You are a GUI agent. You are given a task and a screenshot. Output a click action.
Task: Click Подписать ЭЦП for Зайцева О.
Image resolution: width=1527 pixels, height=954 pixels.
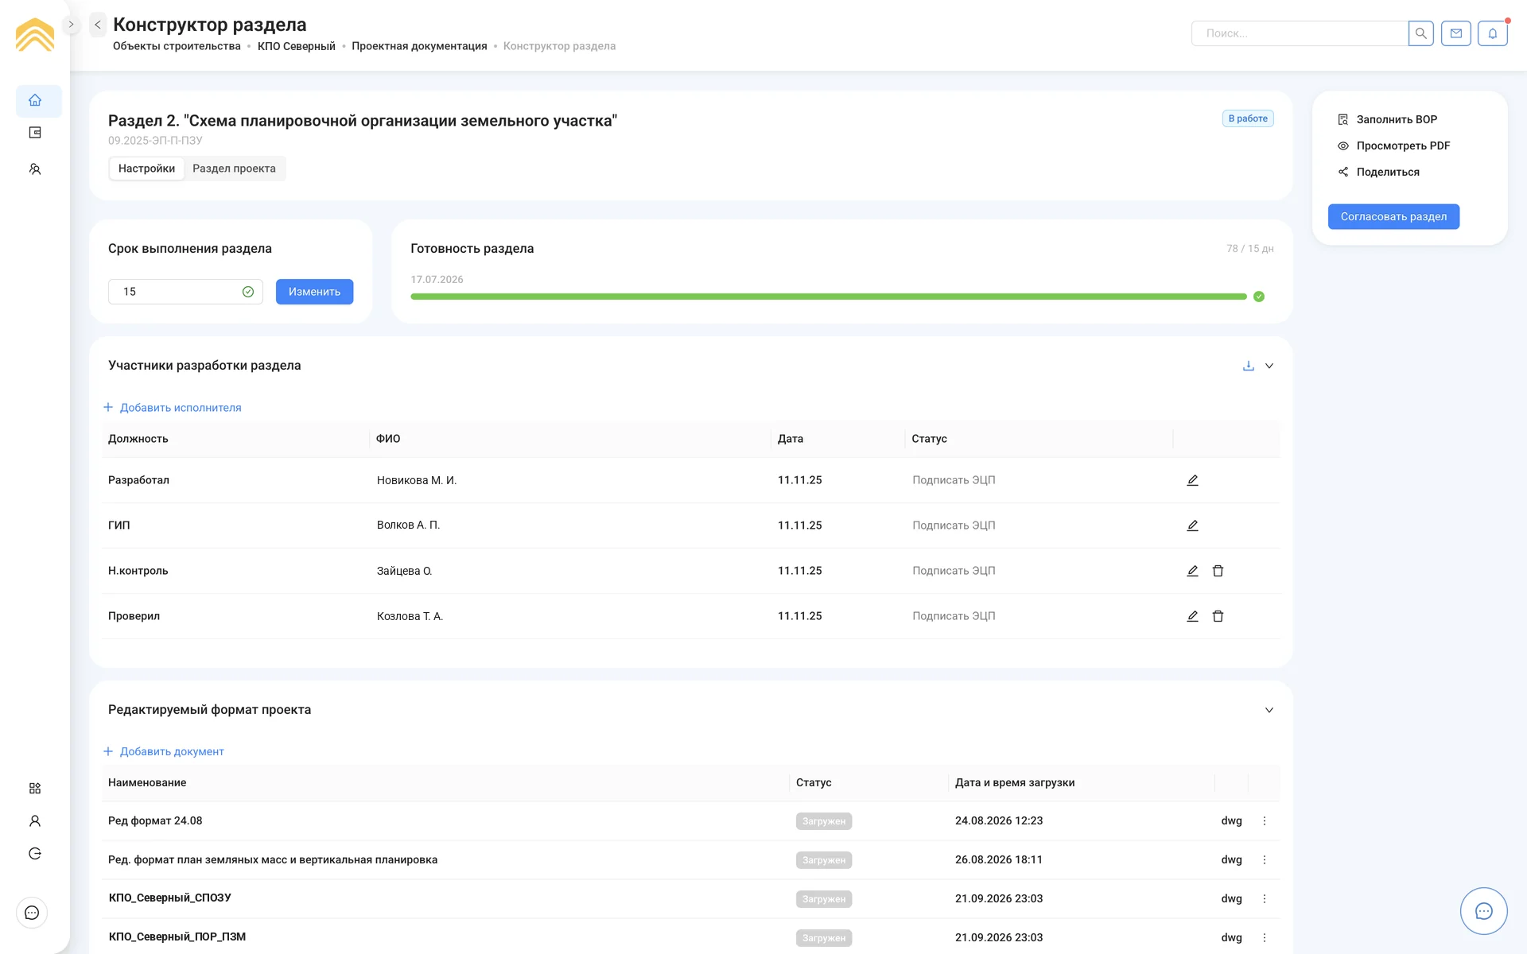click(954, 571)
